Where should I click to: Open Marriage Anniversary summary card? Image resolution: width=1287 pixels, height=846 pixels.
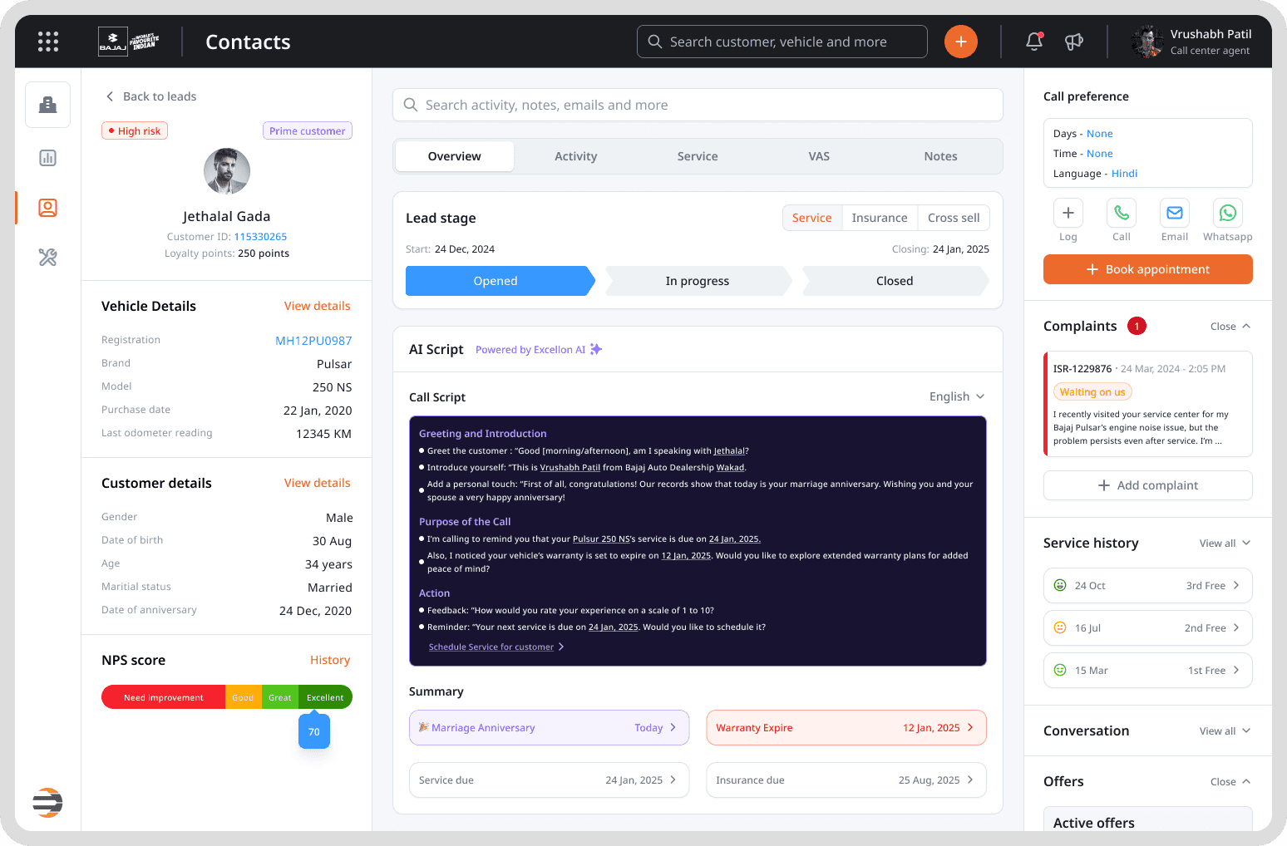[x=549, y=728]
